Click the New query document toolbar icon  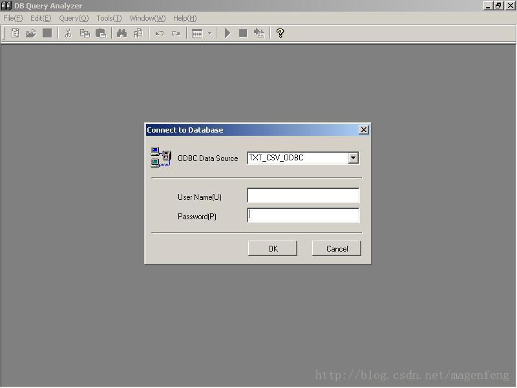15,34
